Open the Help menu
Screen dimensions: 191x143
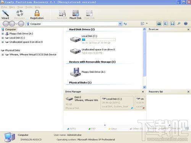pos(37,7)
